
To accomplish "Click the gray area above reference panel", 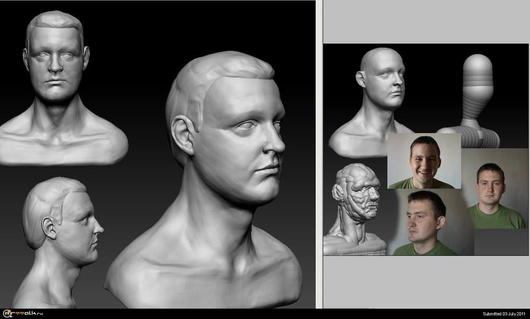I will pos(425,21).
